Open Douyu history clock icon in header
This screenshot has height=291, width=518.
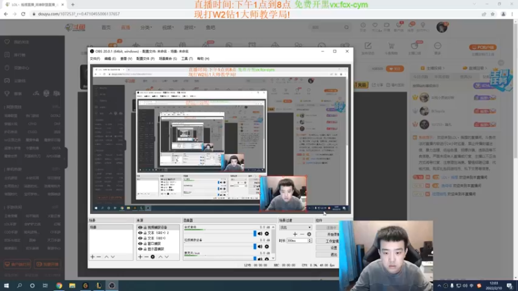coord(363,25)
